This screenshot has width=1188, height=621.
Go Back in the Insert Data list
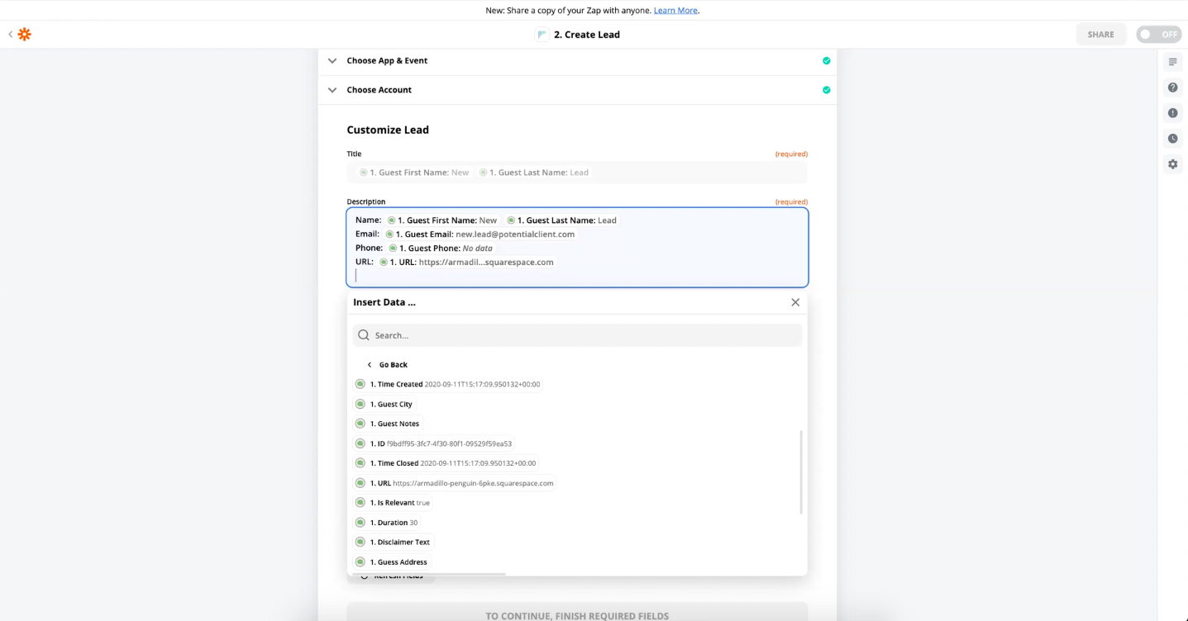(388, 365)
